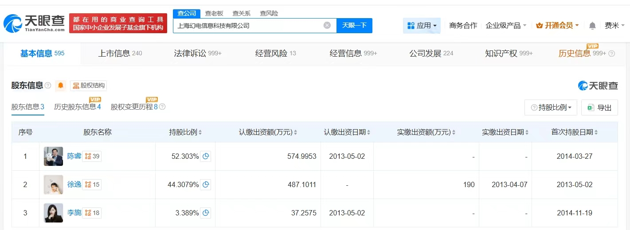This screenshot has height=230, width=630.
Task: Switch to 查风险 search tab
Action: coord(269,13)
